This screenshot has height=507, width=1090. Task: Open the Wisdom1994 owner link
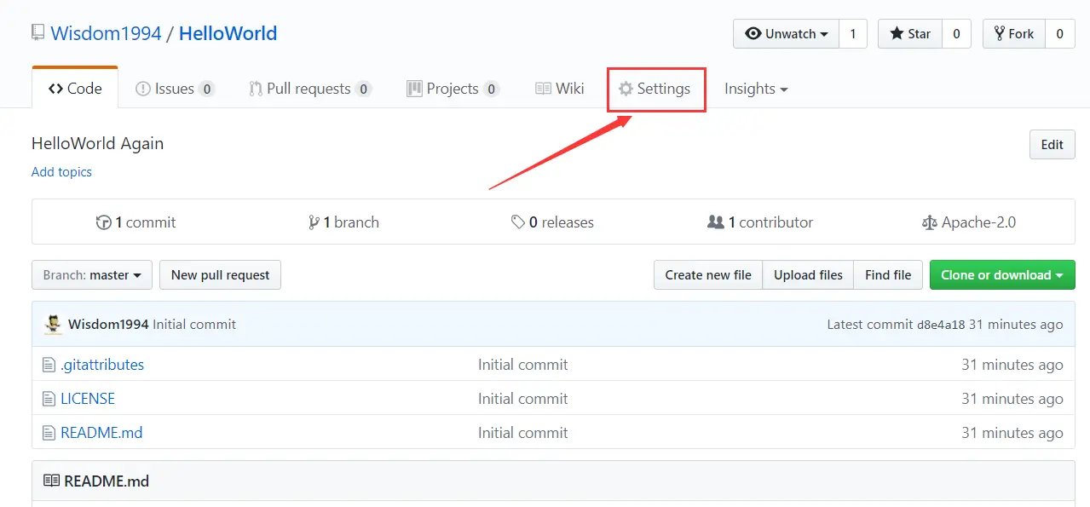[x=106, y=33]
